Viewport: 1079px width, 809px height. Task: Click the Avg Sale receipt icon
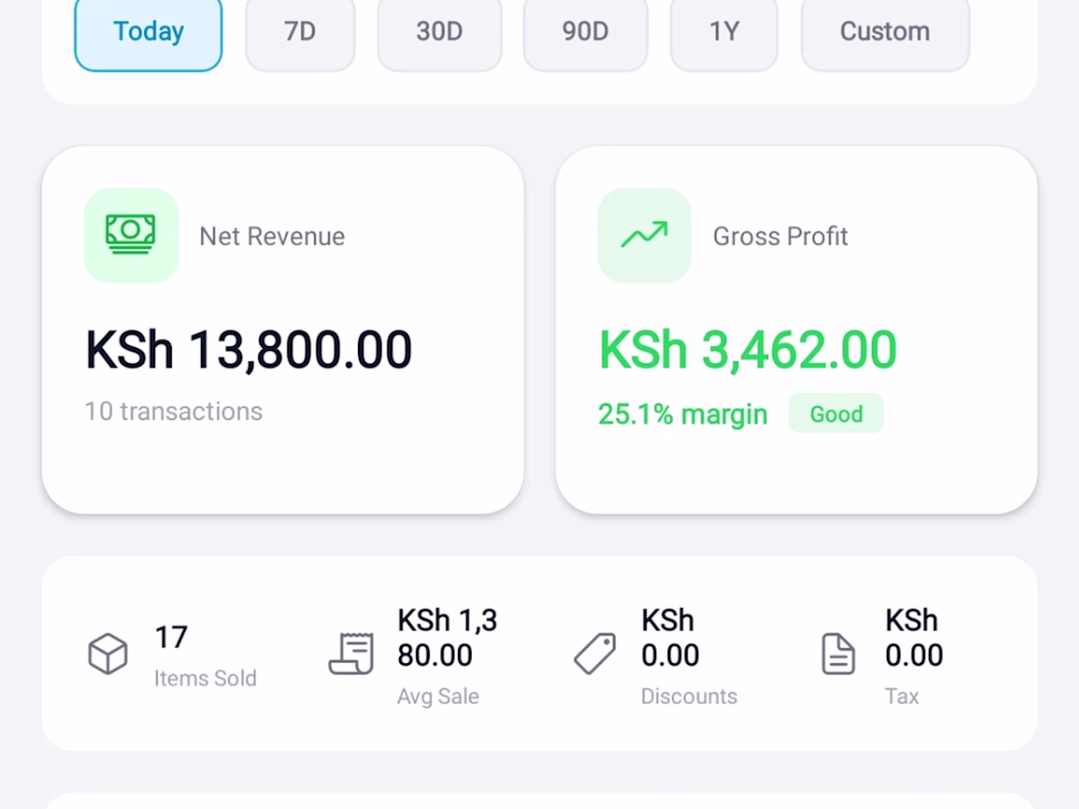point(351,654)
